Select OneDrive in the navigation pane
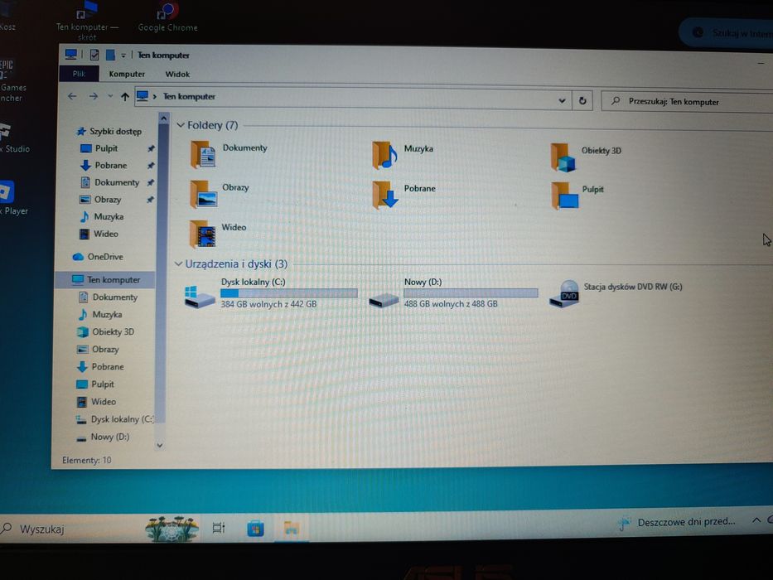The width and height of the screenshot is (773, 580). point(98,257)
